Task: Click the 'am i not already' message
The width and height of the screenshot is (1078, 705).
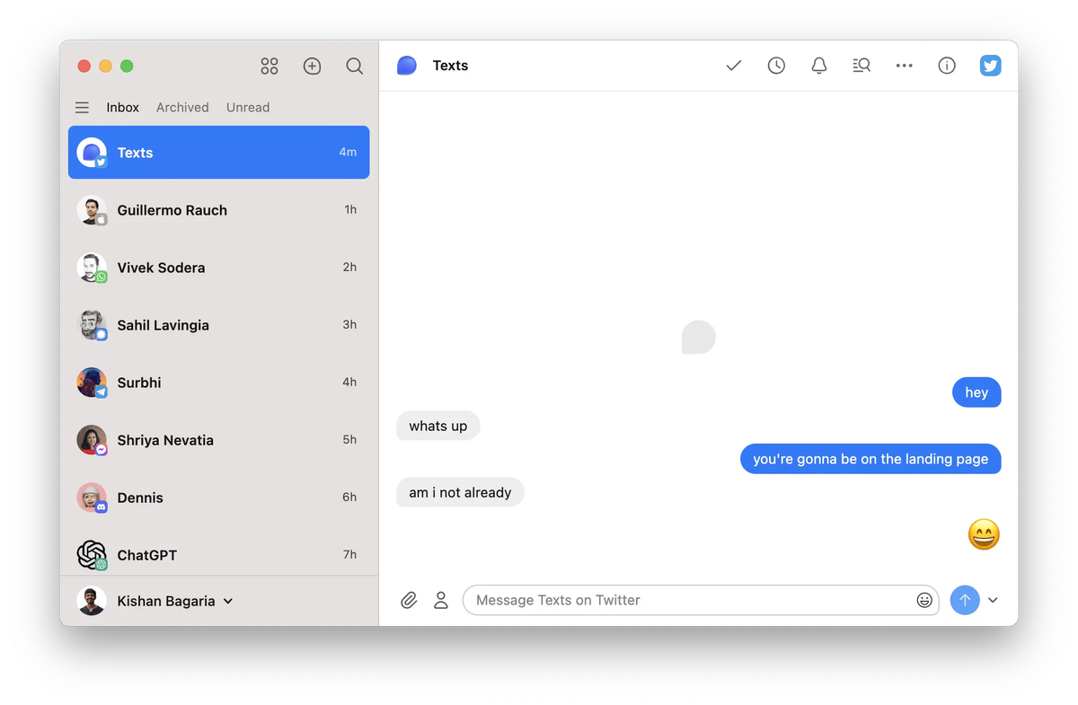Action: coord(460,492)
